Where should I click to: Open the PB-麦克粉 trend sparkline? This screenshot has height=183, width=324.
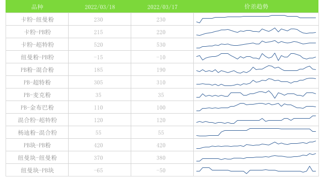(x=256, y=95)
